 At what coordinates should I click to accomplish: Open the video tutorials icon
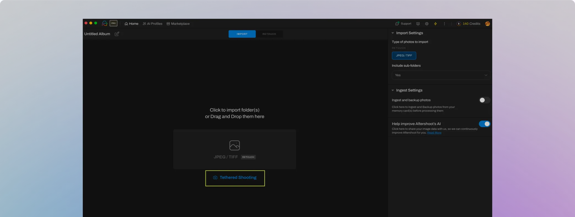(418, 24)
